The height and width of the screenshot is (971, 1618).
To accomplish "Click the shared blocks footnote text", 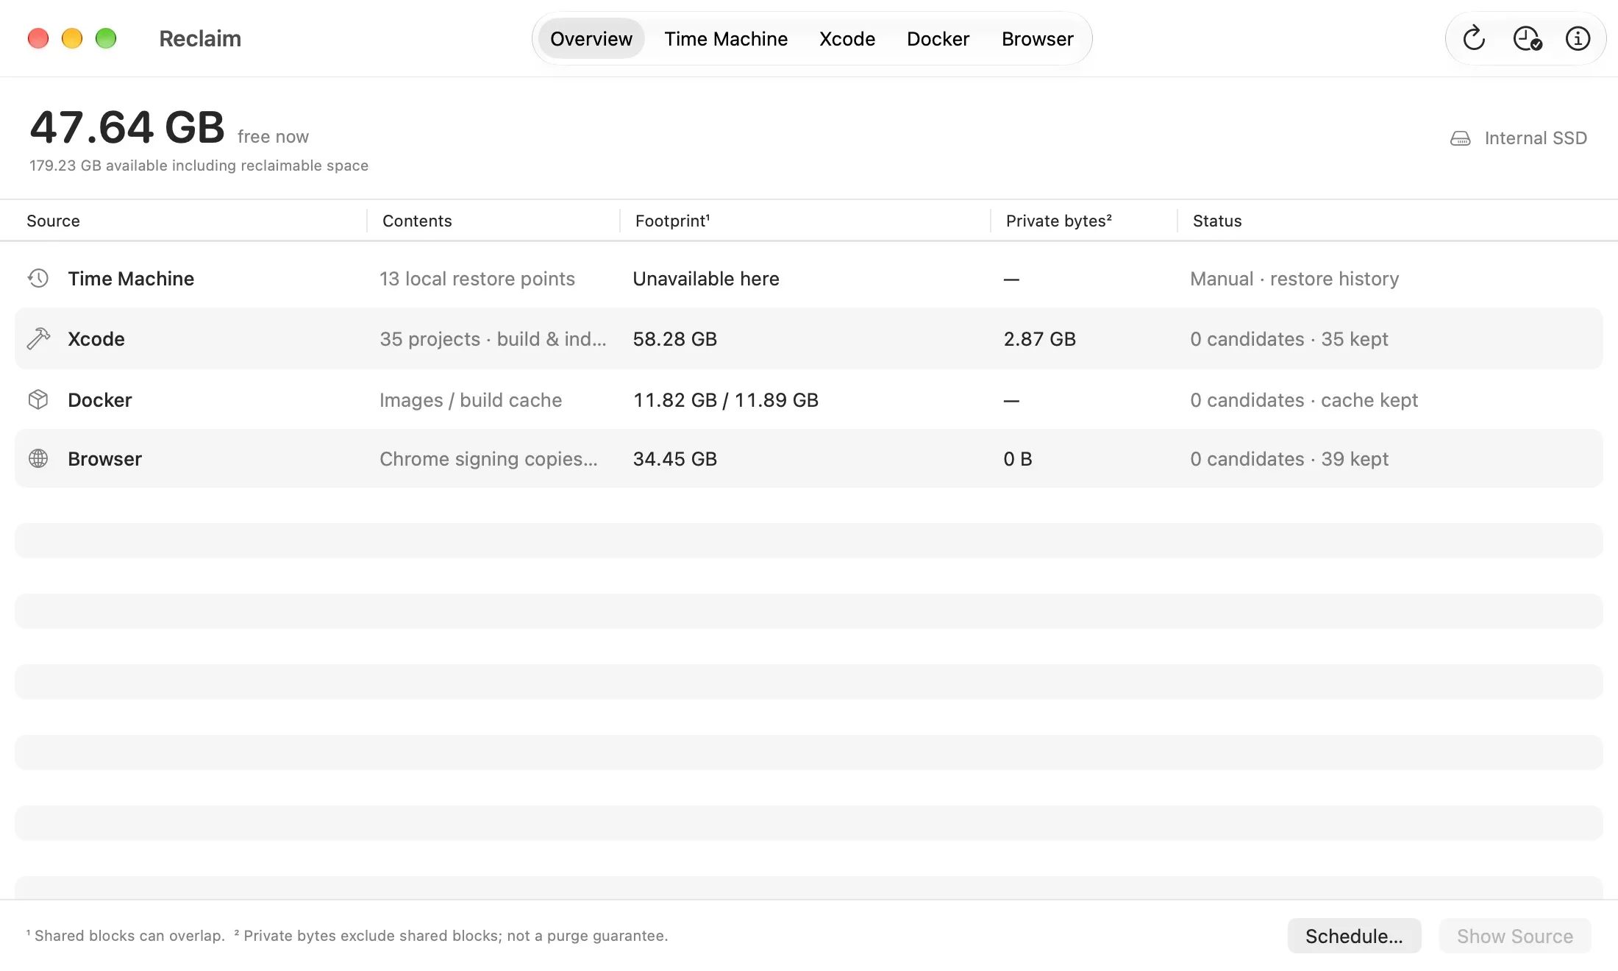I will [x=126, y=936].
